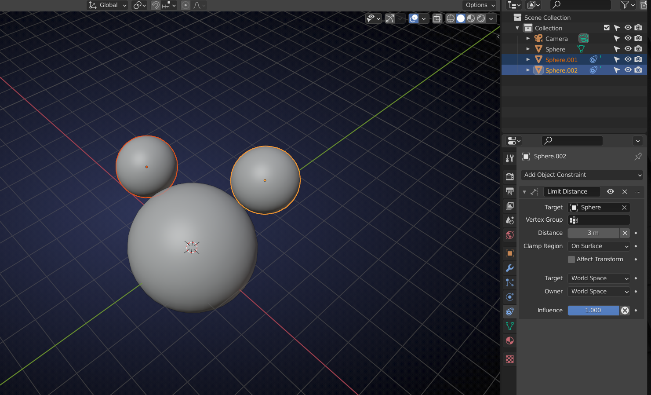Open the Texture properties tab
This screenshot has width=651, height=395.
(x=509, y=359)
